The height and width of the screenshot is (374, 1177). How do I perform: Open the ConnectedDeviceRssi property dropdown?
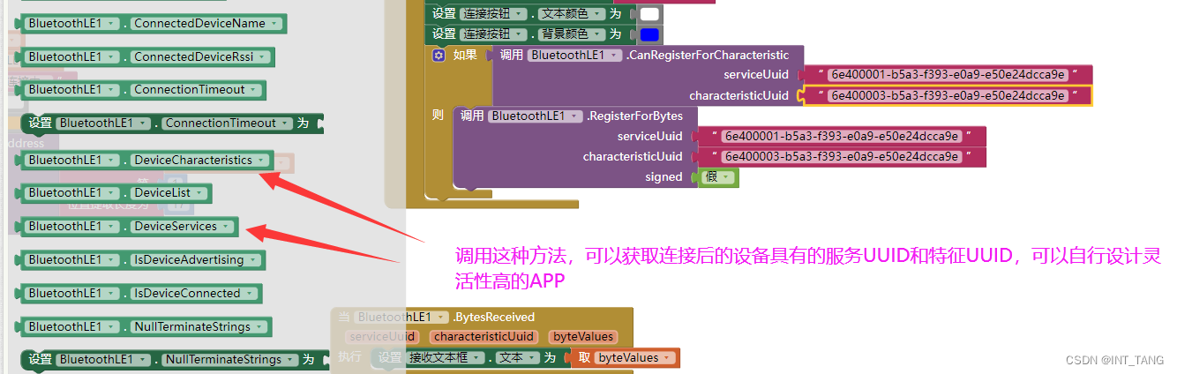pos(200,57)
